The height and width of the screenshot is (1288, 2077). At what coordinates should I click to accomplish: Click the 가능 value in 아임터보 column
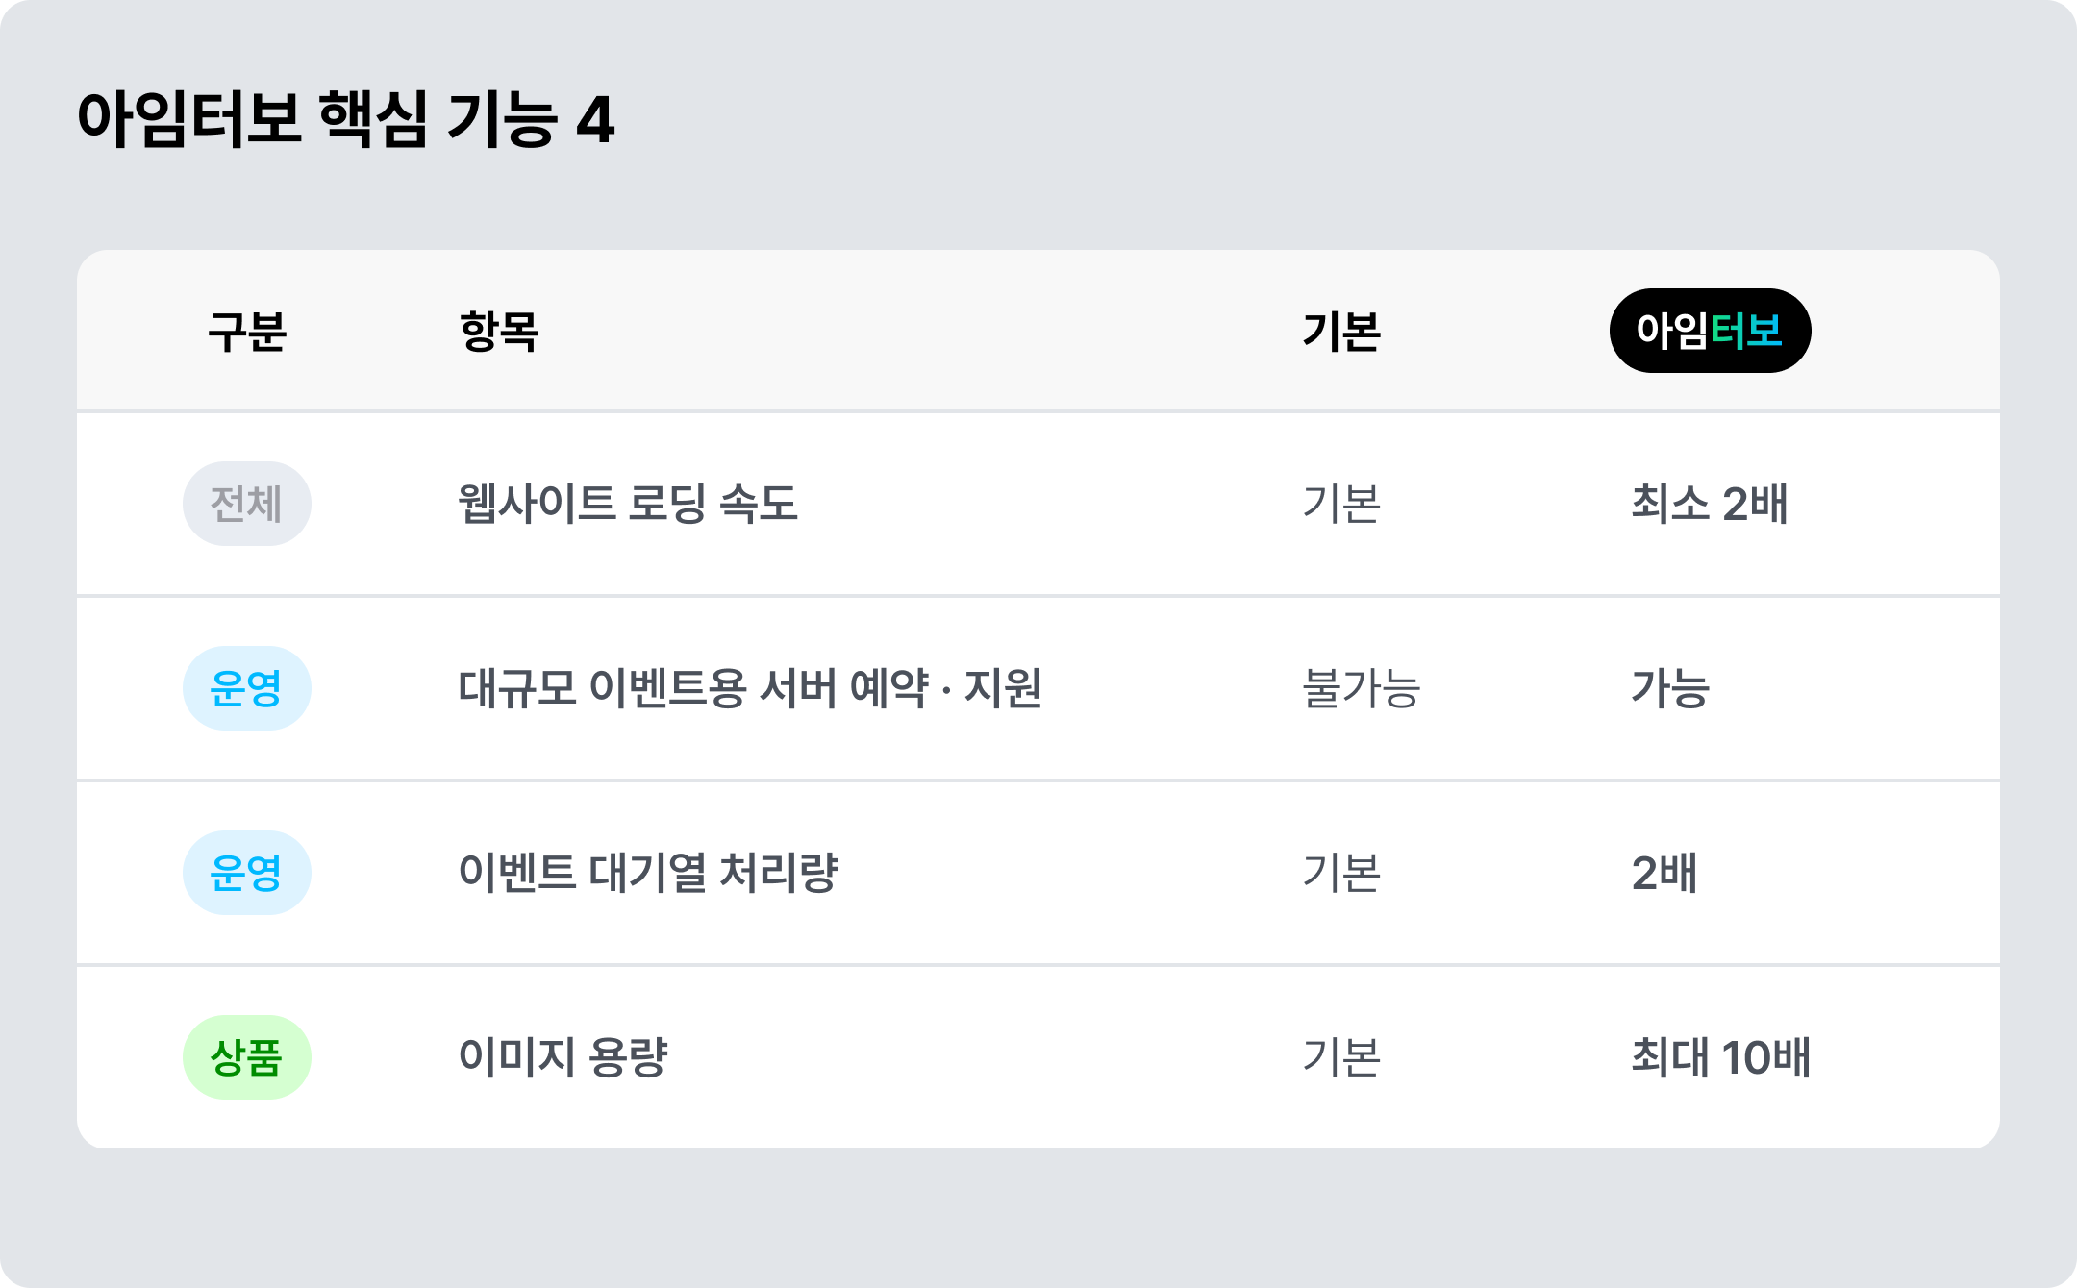(x=1670, y=688)
